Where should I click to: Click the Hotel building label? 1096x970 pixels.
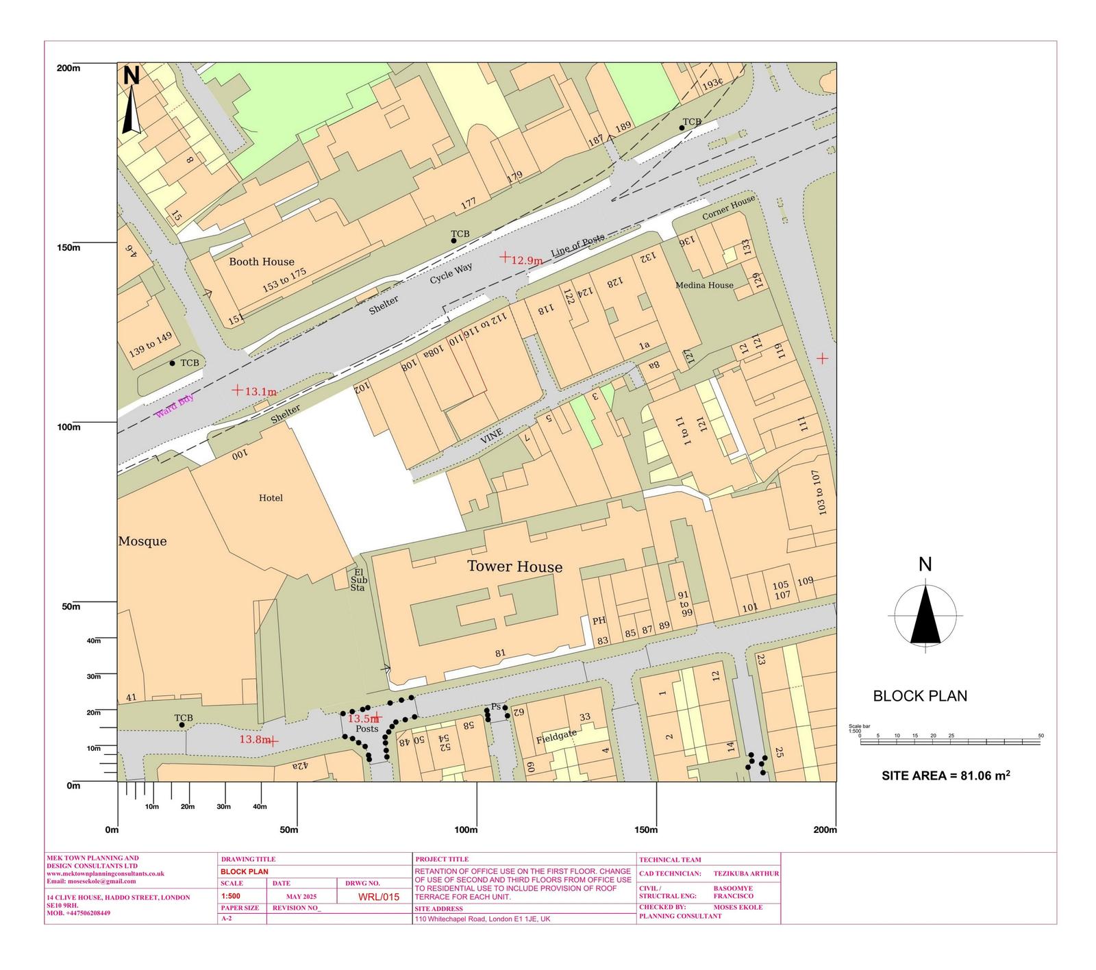point(271,498)
